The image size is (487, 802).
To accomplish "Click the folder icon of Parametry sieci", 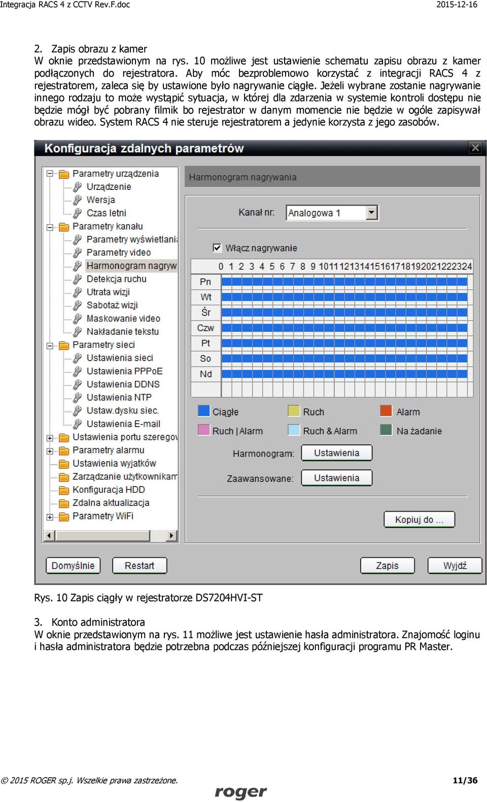I will pos(64,345).
